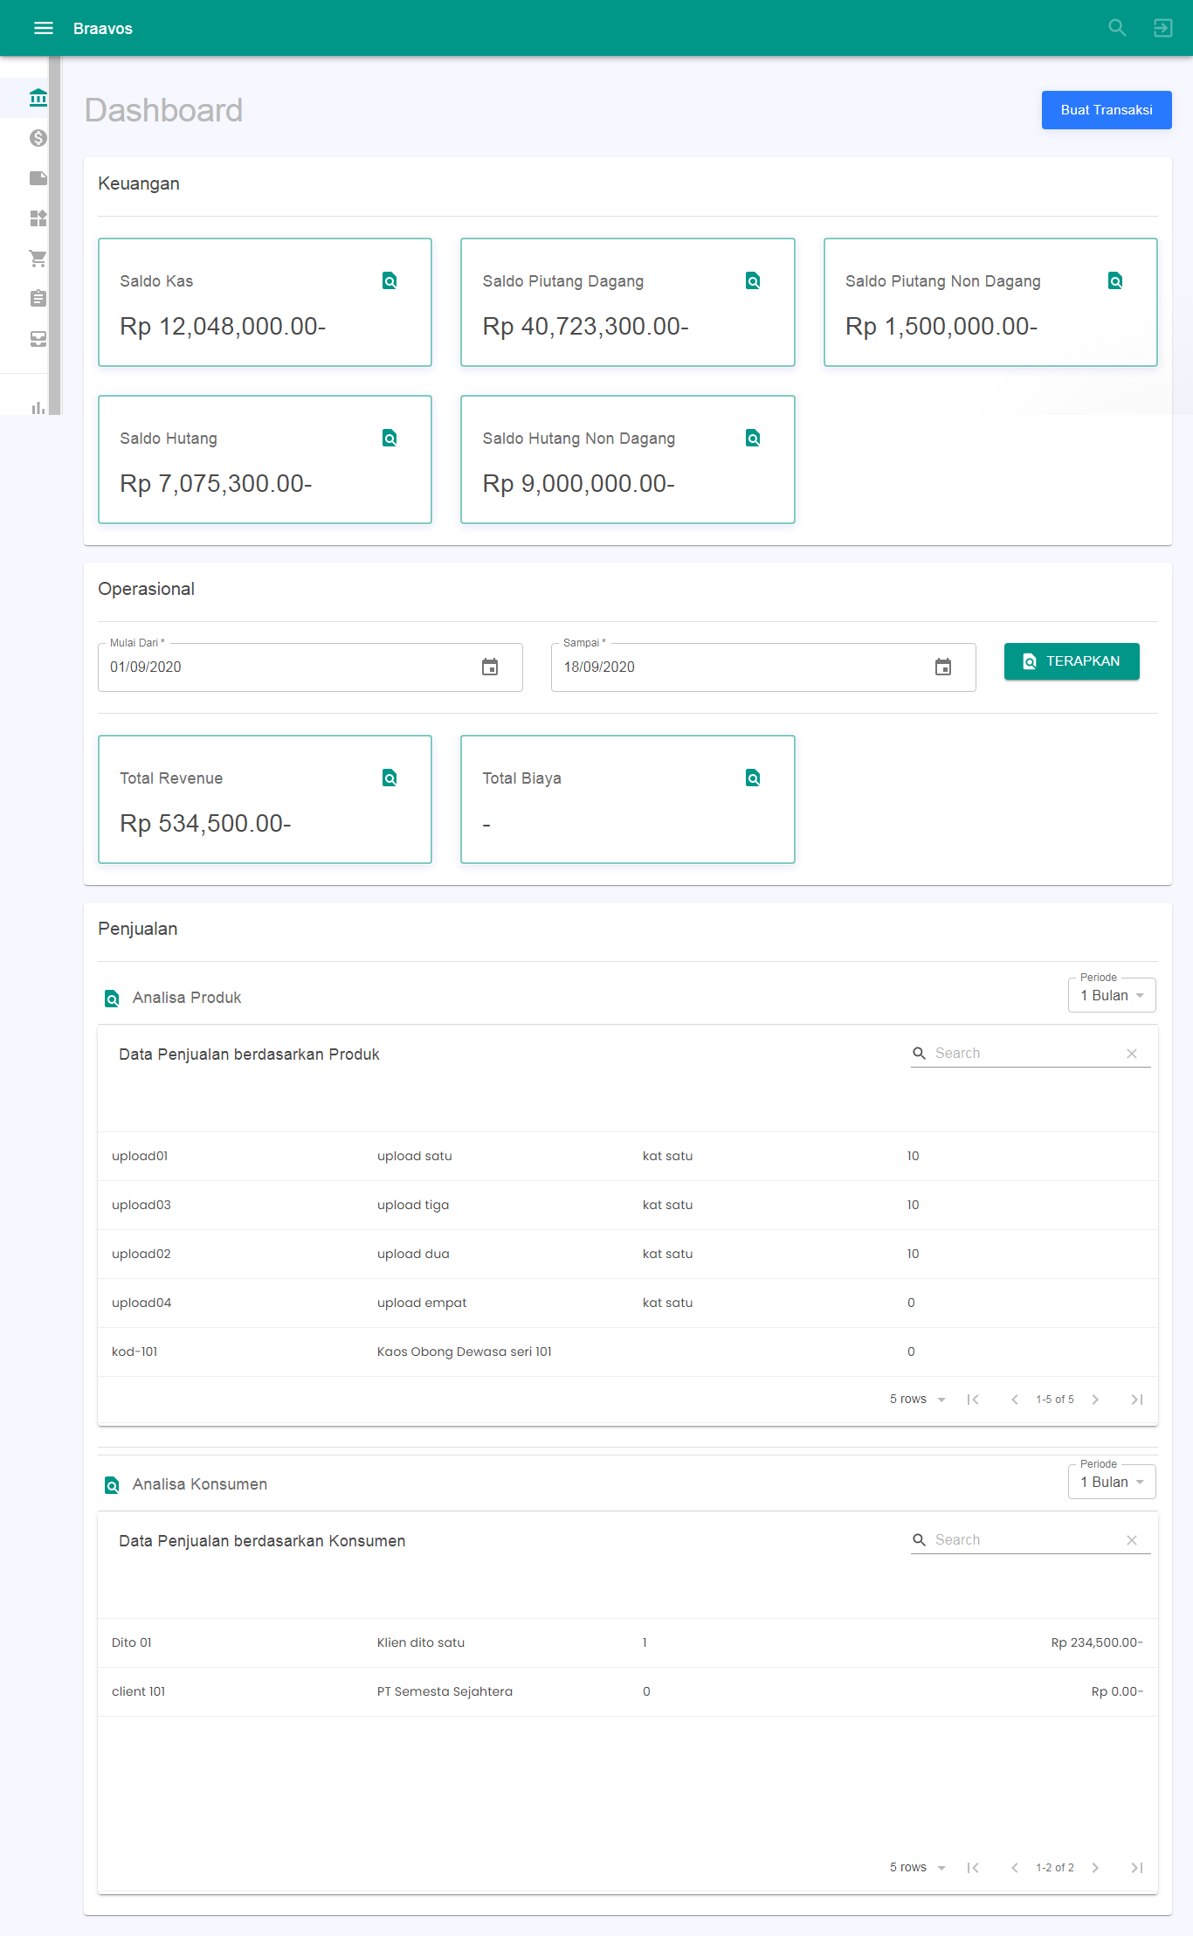1193x1936 pixels.
Task: Select the upload03 product row
Action: point(628,1206)
